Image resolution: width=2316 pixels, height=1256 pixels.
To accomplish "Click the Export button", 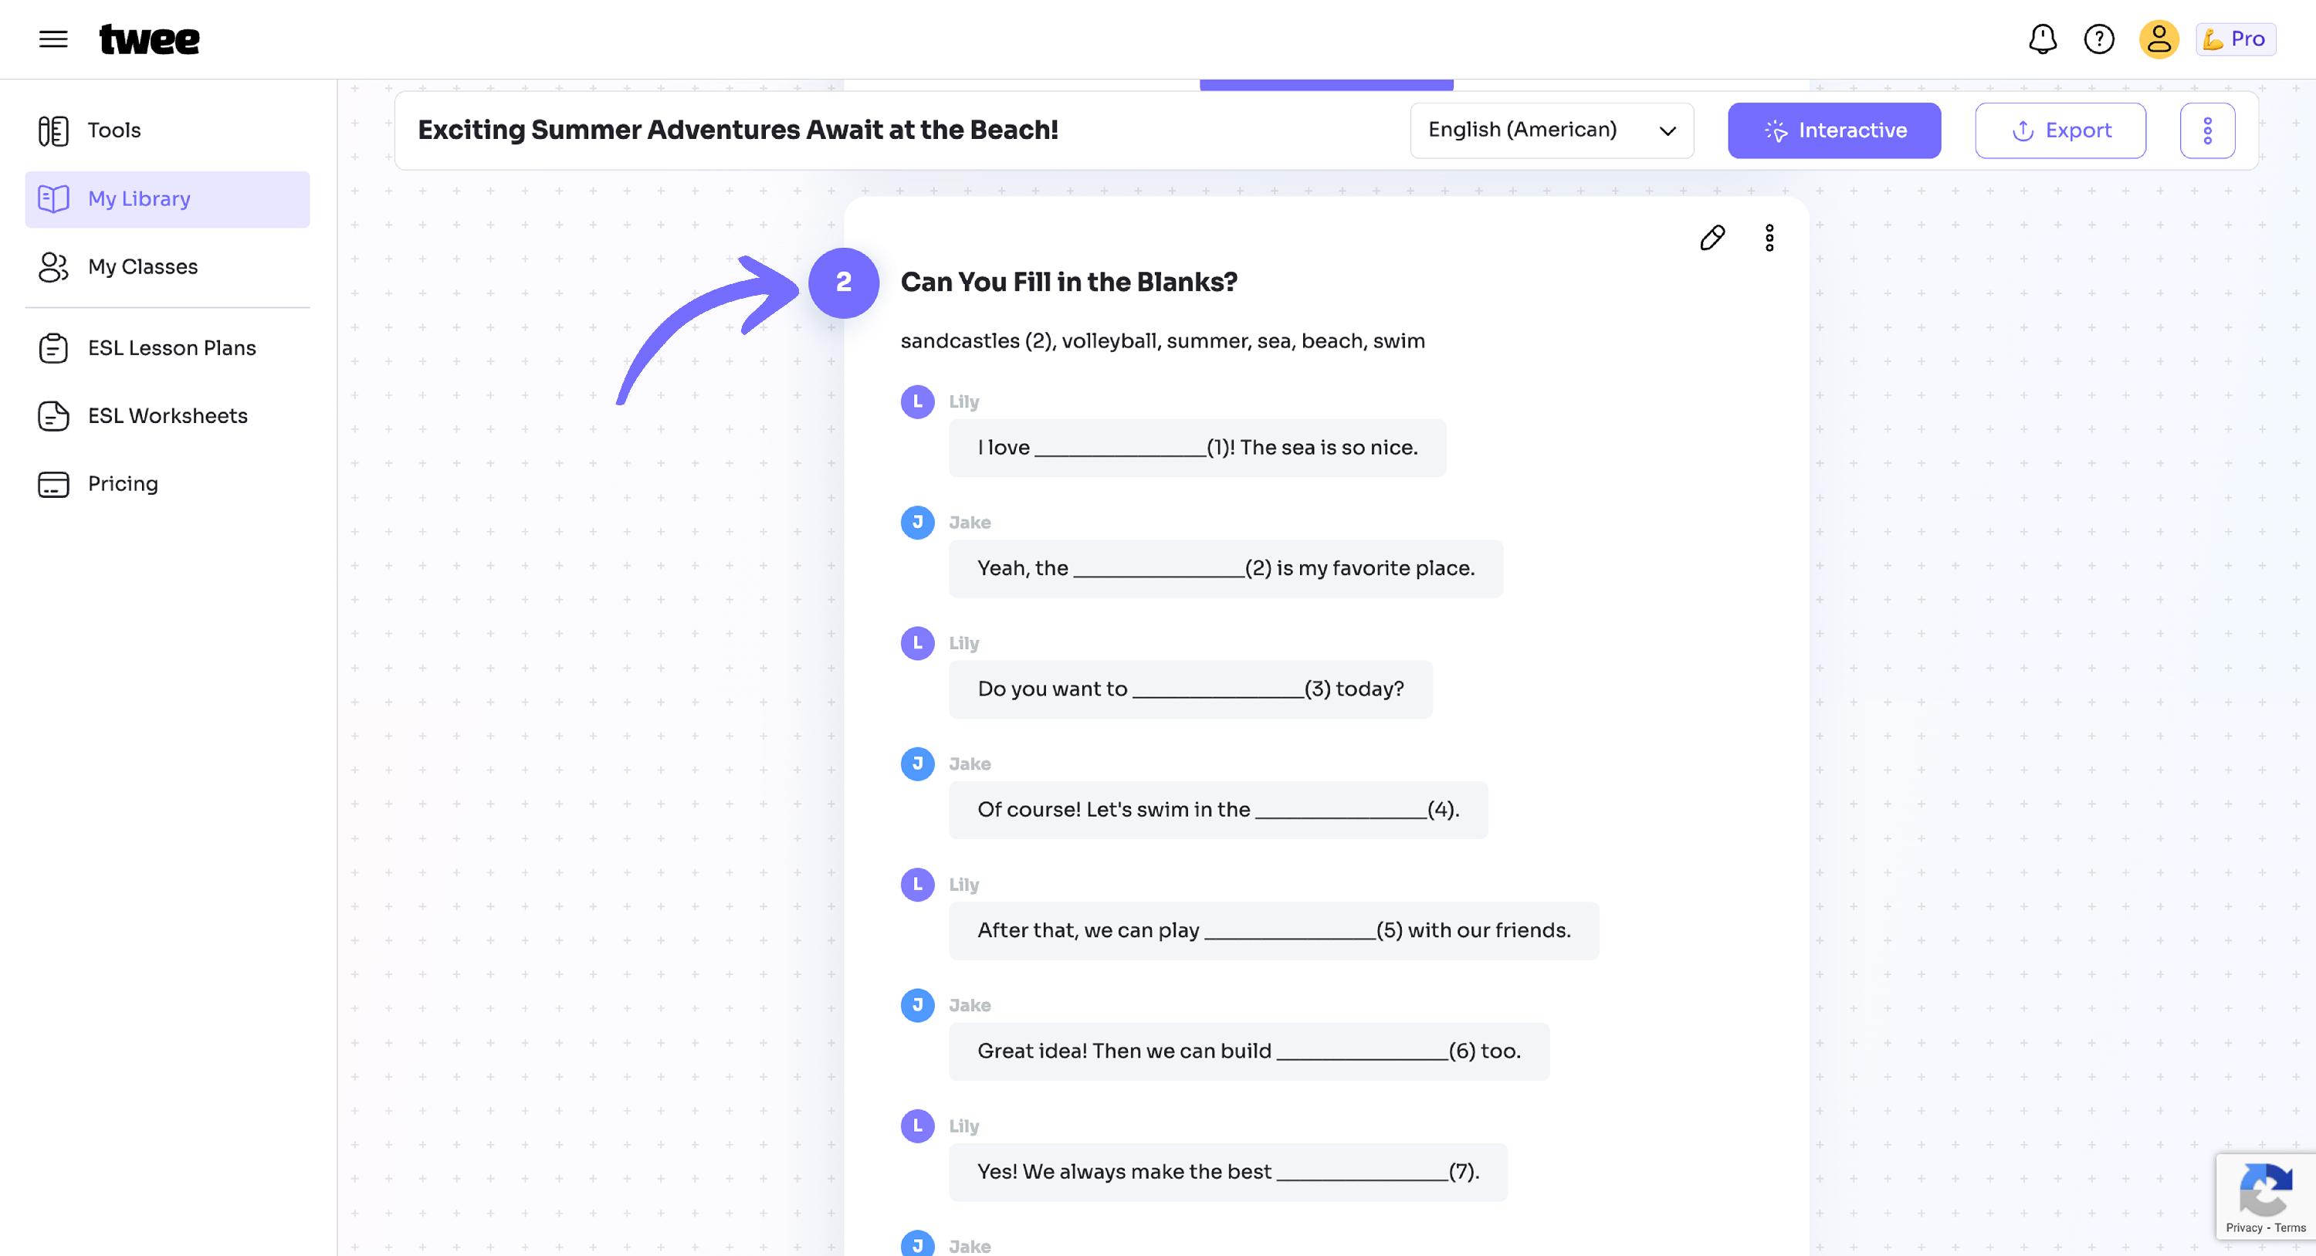I will click(2060, 130).
